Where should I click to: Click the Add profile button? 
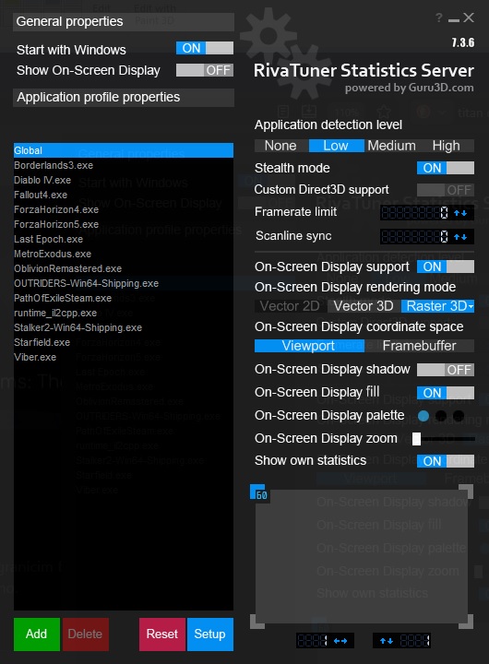tap(36, 634)
